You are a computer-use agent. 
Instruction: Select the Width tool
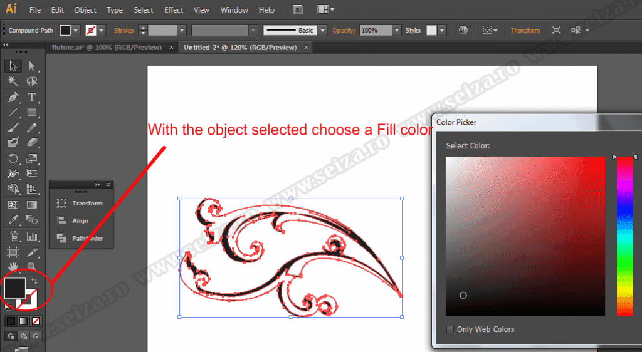[x=13, y=173]
